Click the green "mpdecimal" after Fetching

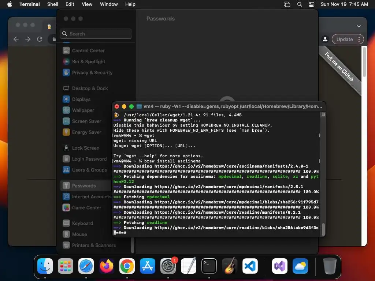158,197
